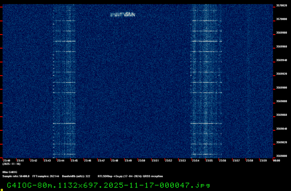Click the 23:47 time axis label
Viewport: 291px width, 191px height.
[101, 160]
